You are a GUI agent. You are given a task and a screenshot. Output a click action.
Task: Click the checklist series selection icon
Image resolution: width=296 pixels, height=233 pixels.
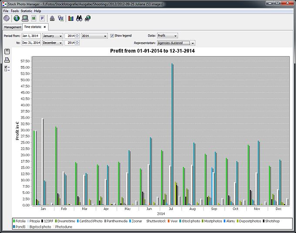click(x=7, y=68)
